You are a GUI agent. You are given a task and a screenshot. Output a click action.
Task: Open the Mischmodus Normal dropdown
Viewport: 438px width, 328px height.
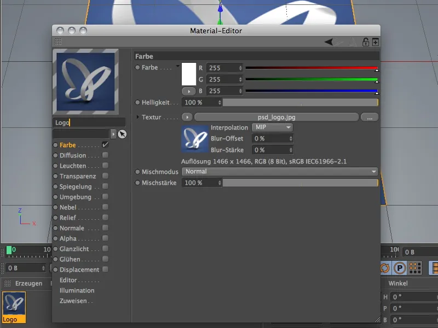[280, 172]
